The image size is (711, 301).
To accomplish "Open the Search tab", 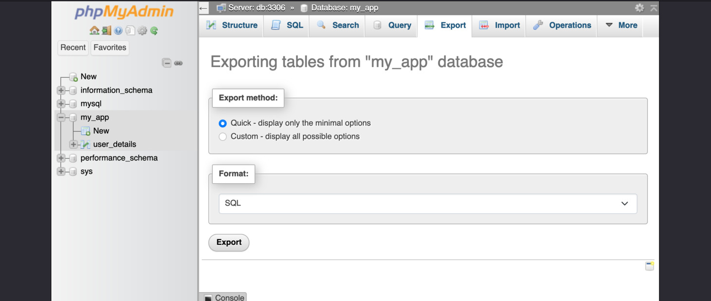I will (x=337, y=25).
